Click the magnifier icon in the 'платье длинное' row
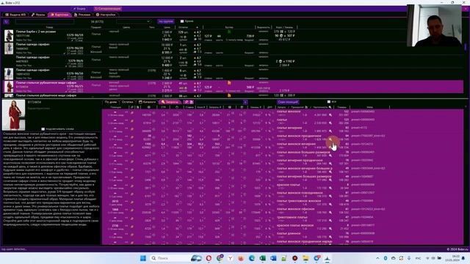The height and width of the screenshot is (264, 470). (330, 237)
